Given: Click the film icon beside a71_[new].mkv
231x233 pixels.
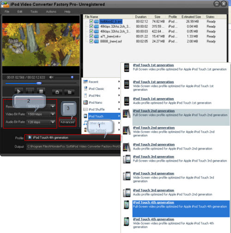Looking at the screenshot, I should [x=97, y=36].
